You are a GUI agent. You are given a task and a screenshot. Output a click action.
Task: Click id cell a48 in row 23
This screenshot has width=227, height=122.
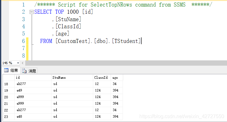[33, 117]
